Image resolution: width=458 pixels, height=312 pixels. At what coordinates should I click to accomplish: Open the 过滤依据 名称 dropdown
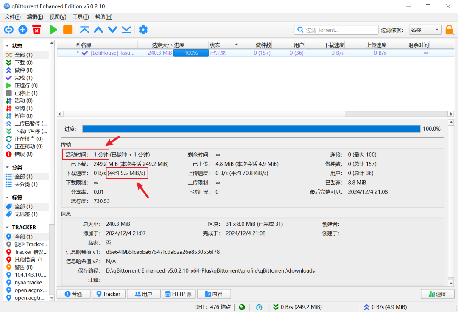point(425,30)
